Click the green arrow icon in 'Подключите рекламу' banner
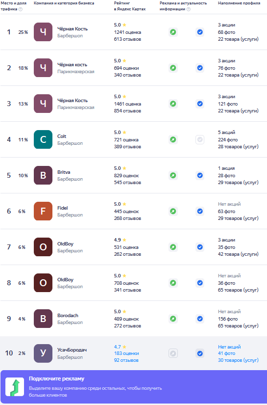Screen dimensions: 267x405 point(15,387)
